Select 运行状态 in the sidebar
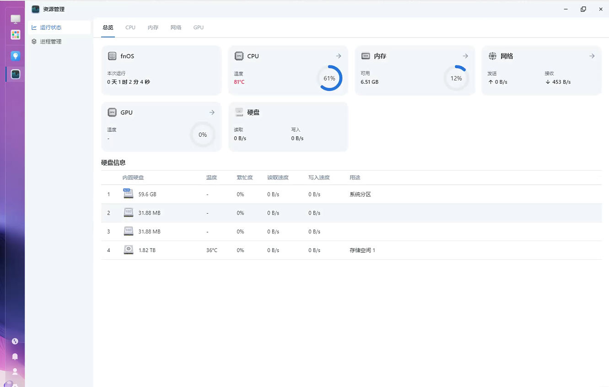Viewport: 609px width, 387px height. (59, 27)
